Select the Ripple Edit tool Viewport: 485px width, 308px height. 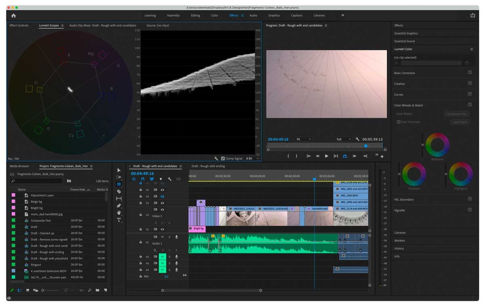pyautogui.click(x=119, y=184)
